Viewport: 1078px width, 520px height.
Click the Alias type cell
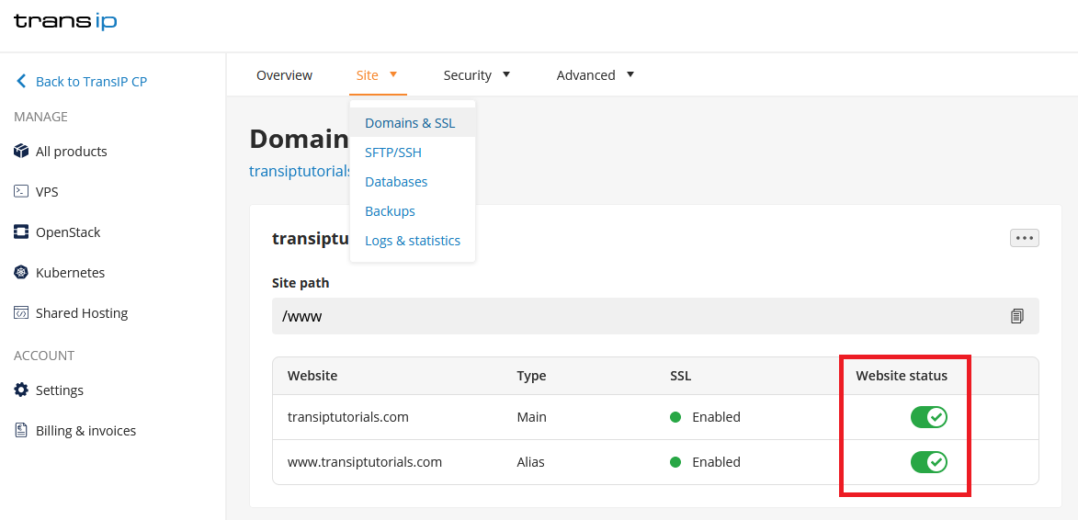(531, 462)
